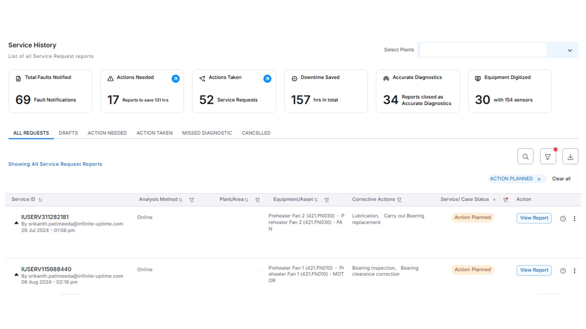Click the Select Plants input field

click(x=483, y=50)
